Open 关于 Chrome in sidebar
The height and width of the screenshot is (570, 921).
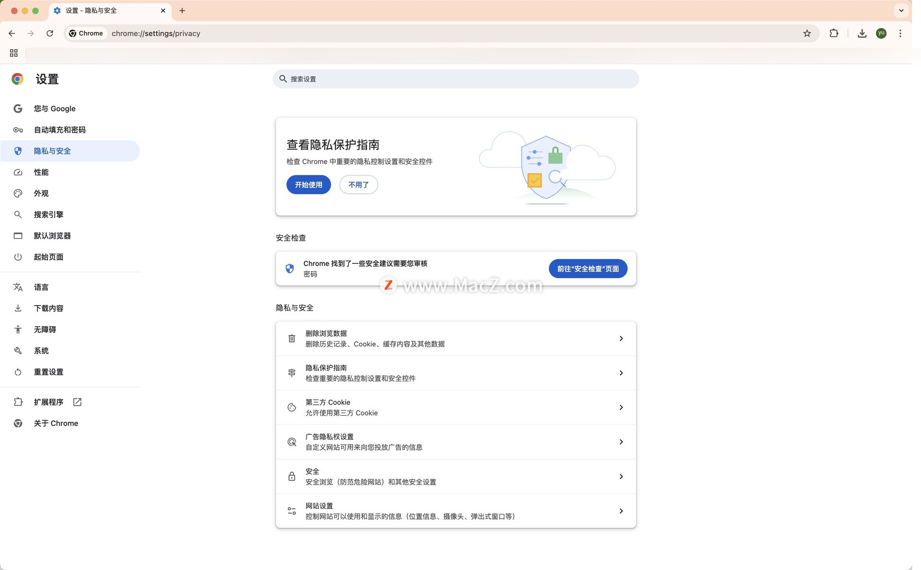(x=70, y=423)
